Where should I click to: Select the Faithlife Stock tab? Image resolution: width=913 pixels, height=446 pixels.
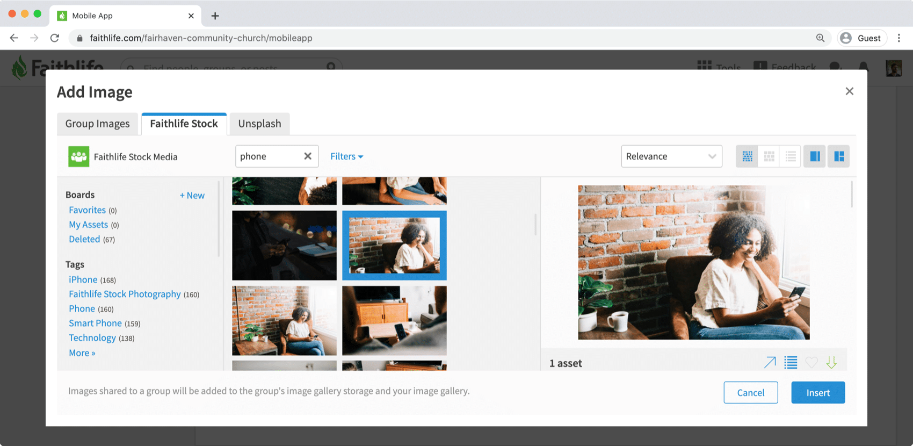tap(184, 124)
